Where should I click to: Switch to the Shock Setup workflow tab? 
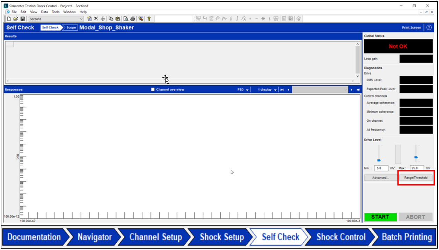point(221,237)
